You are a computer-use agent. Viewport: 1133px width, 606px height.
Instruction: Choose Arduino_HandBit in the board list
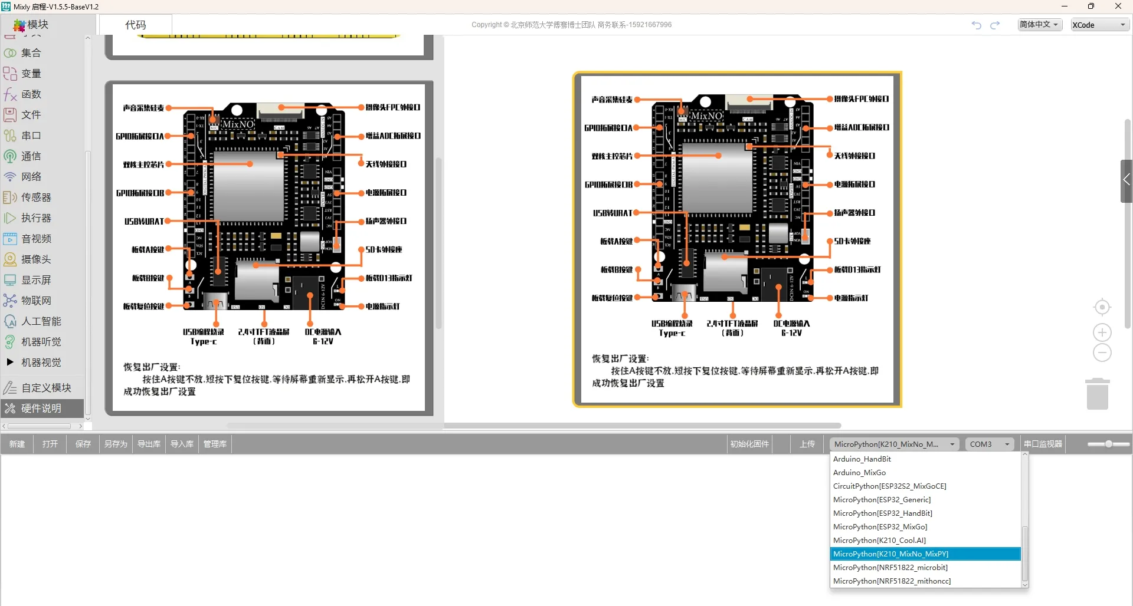click(862, 459)
